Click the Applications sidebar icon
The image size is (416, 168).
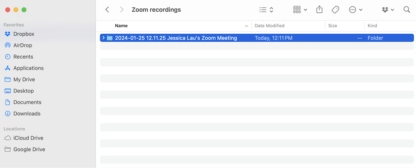point(7,68)
